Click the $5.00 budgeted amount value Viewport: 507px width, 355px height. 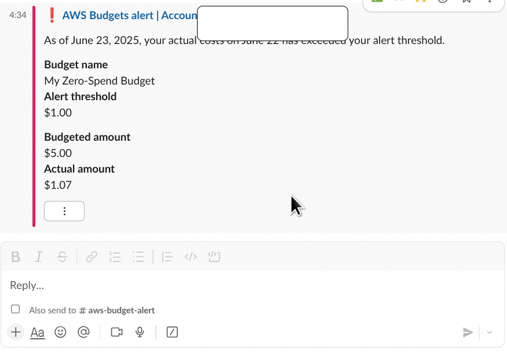click(x=58, y=153)
